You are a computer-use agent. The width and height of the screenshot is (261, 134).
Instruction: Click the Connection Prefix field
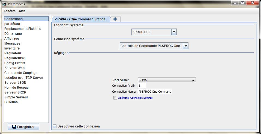pos(142,86)
